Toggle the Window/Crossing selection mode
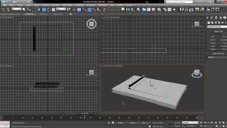 tap(38, 10)
